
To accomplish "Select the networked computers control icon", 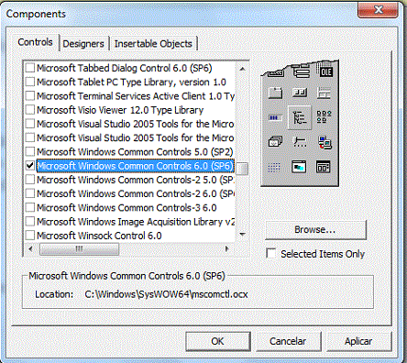I will [x=324, y=142].
